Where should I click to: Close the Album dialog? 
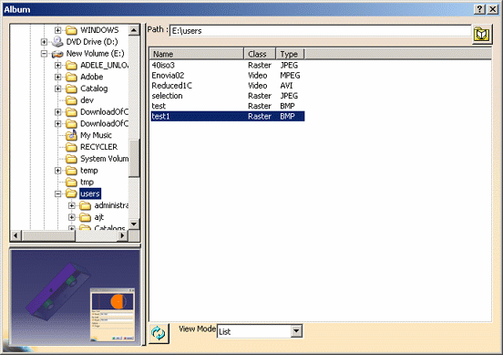point(492,9)
